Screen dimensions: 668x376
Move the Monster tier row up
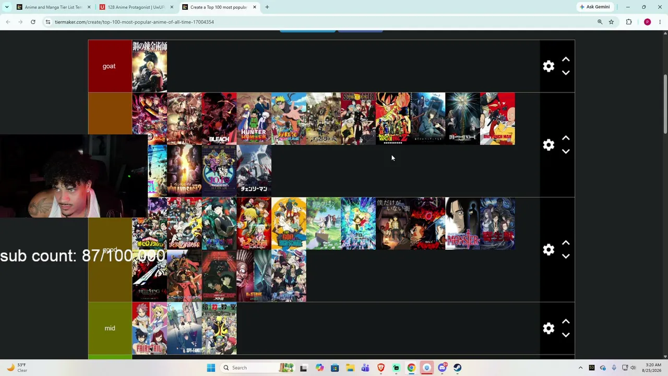tap(566, 243)
